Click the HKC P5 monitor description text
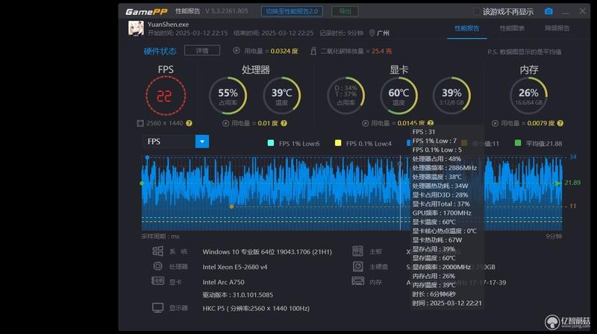This screenshot has width=597, height=334. point(256,309)
